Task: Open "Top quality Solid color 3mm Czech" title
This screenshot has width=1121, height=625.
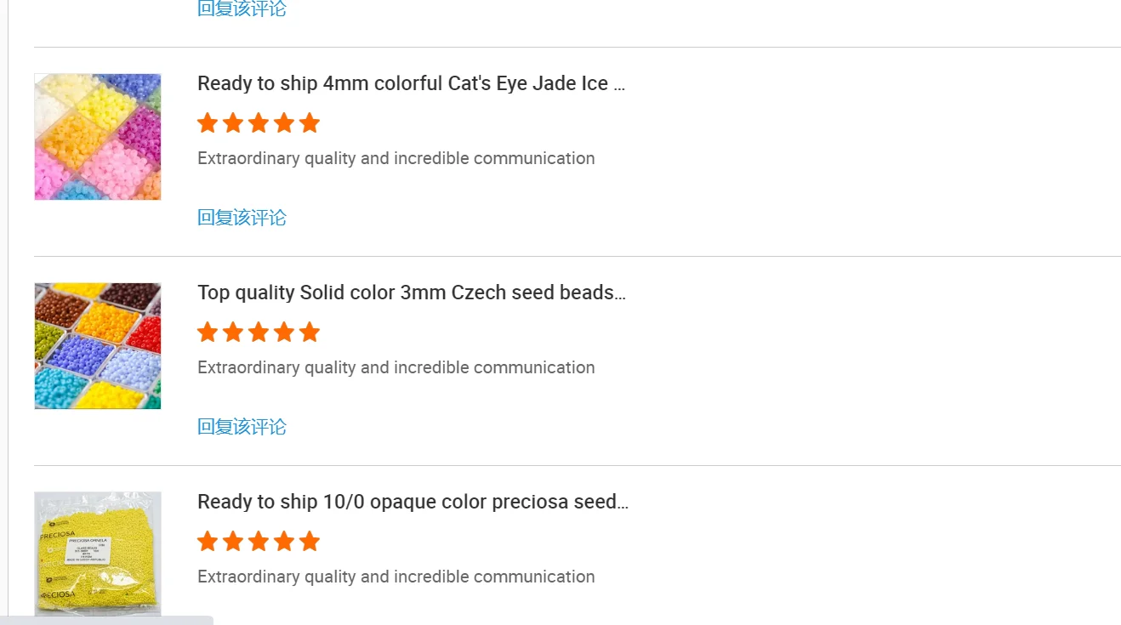Action: click(x=411, y=293)
